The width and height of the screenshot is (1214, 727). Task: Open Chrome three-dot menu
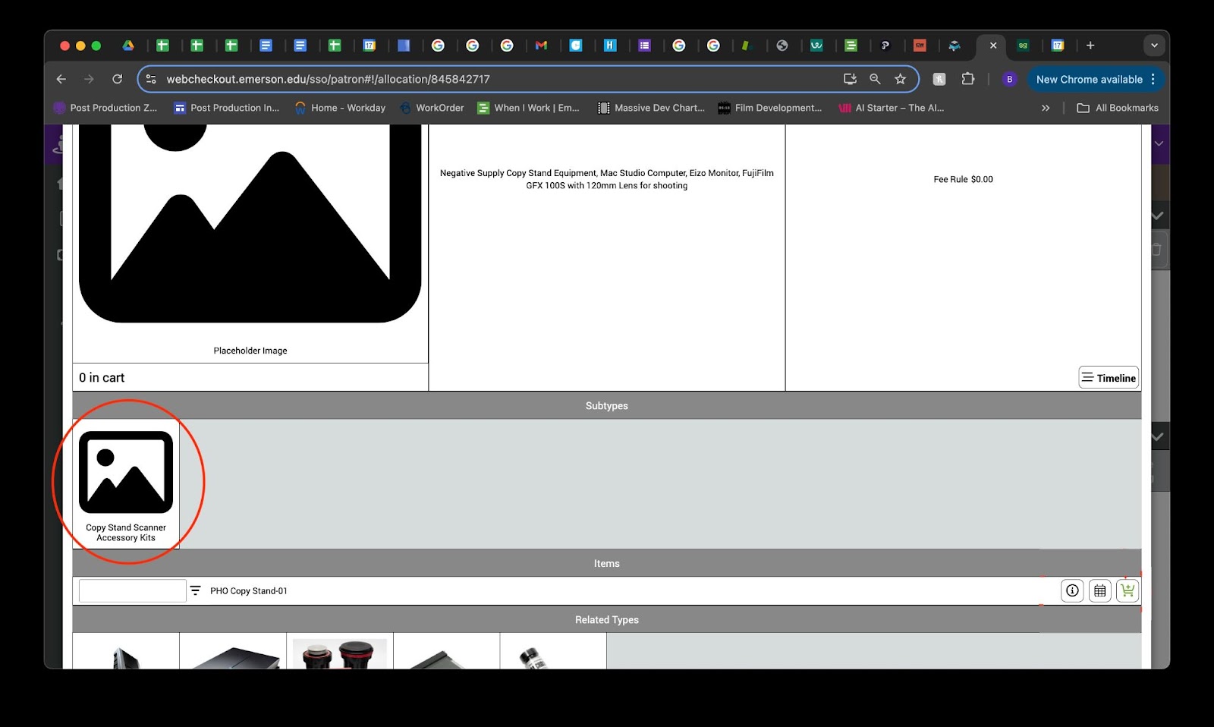[x=1153, y=79]
